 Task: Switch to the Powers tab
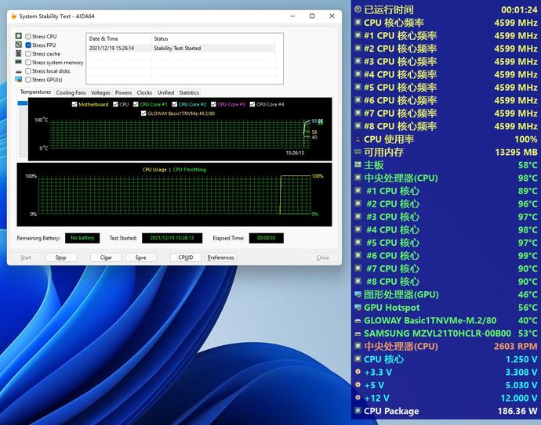tap(123, 92)
